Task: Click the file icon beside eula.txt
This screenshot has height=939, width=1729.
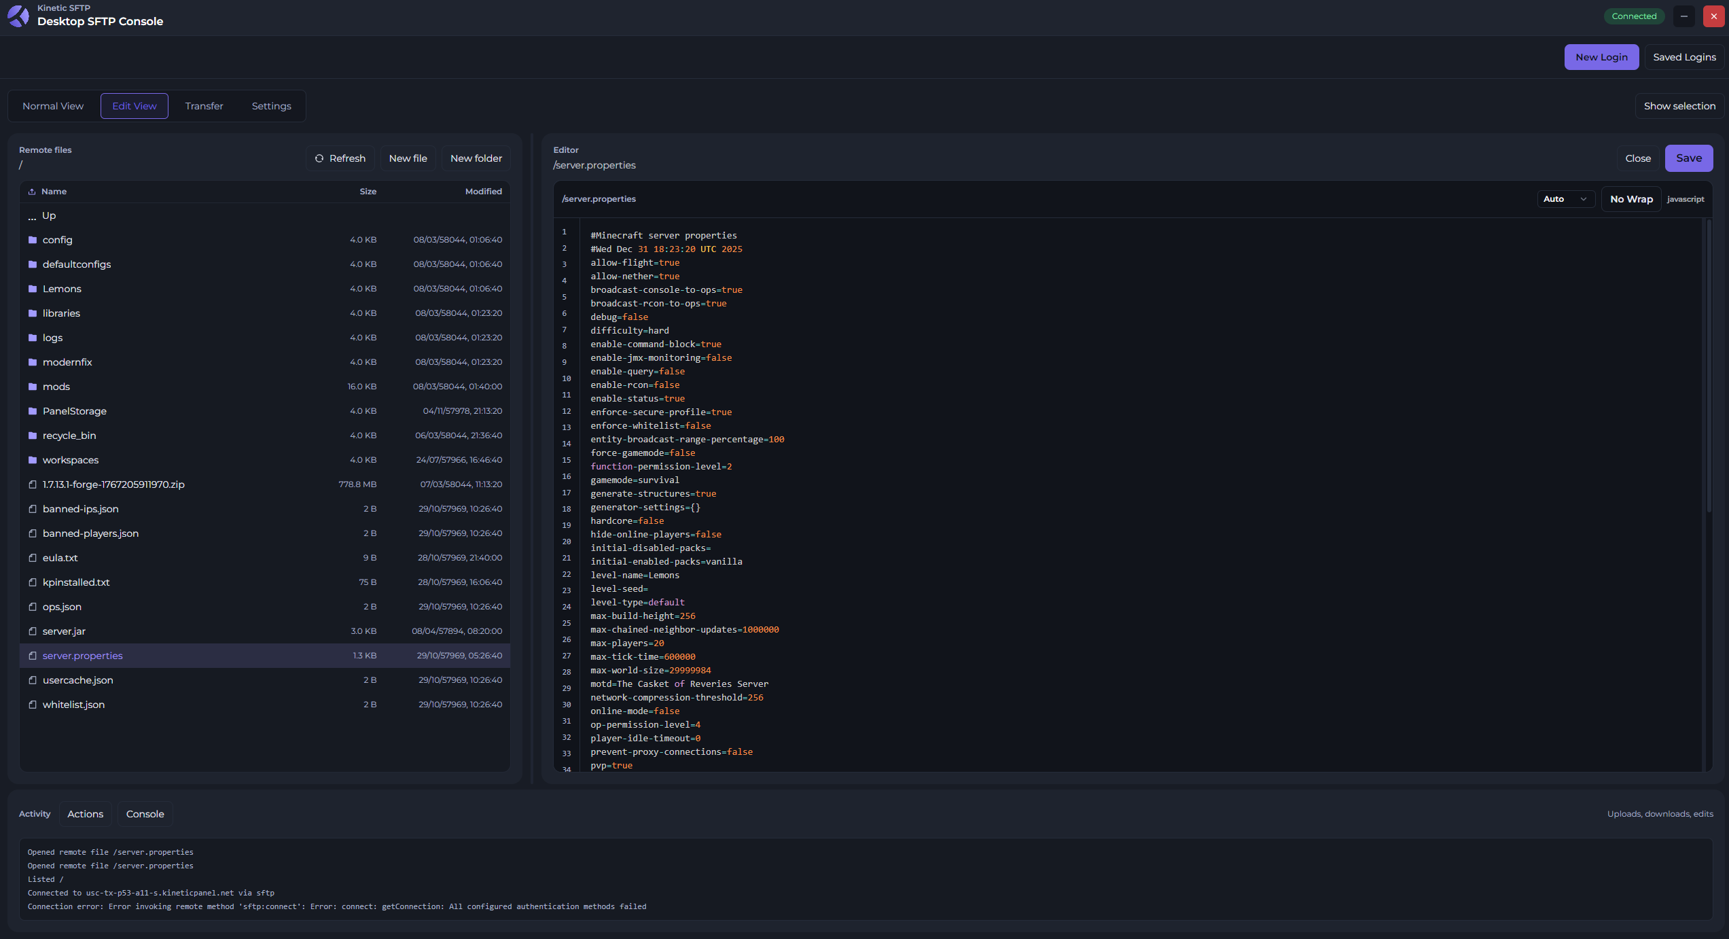Action: [33, 557]
